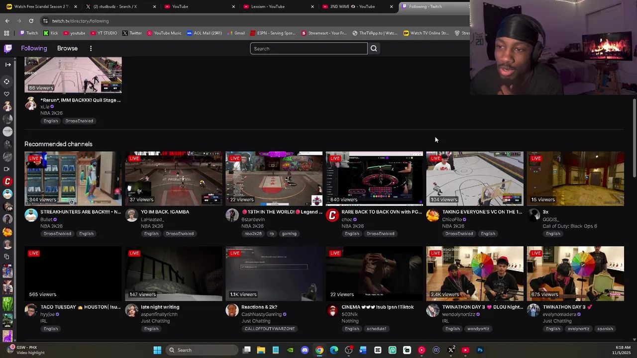Reload the page with the refresh icon
The height and width of the screenshot is (358, 637).
coord(31,21)
